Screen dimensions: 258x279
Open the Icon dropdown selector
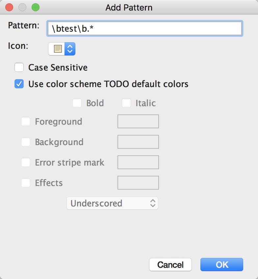point(70,49)
